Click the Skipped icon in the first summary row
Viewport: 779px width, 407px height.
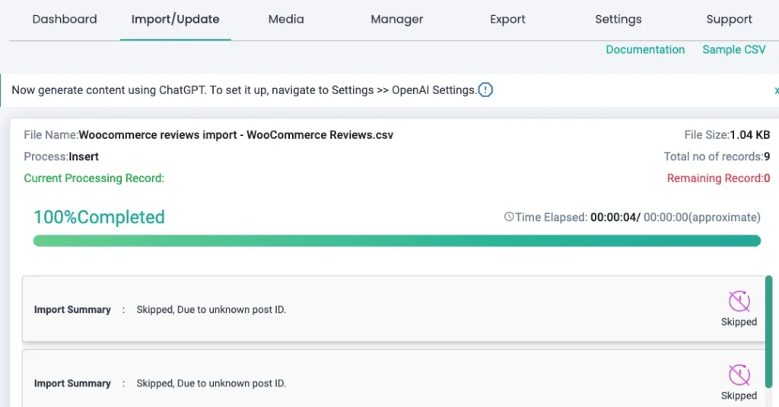(x=739, y=301)
